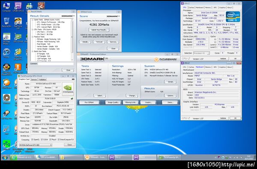Click the Demo button in 3DMark05
The width and height of the screenshot is (257, 169).
point(170,102)
